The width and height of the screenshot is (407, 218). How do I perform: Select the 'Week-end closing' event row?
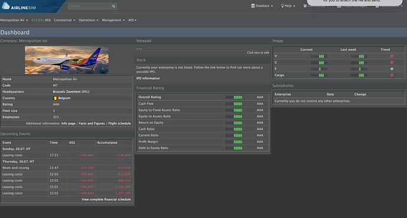[67, 168]
